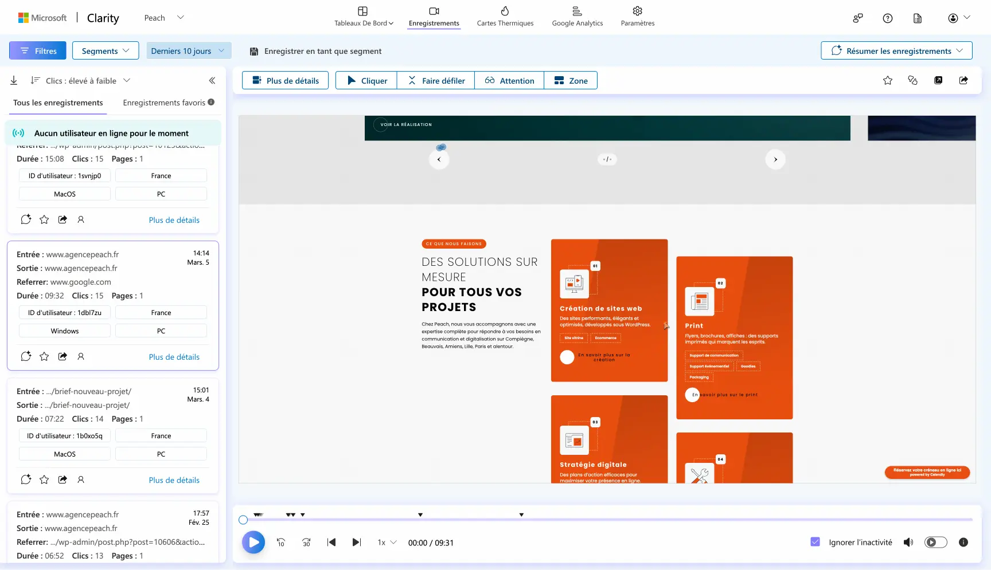
Task: Select the brief-nouveau-projet recording card
Action: coord(113,436)
